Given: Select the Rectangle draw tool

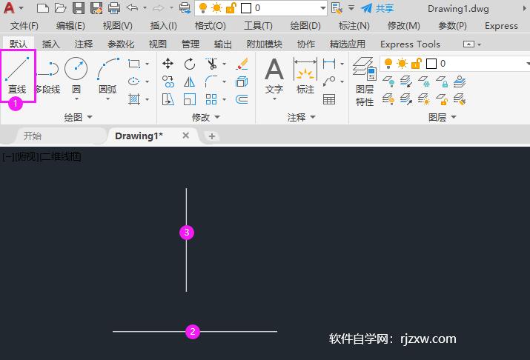Looking at the screenshot, I should [134, 64].
